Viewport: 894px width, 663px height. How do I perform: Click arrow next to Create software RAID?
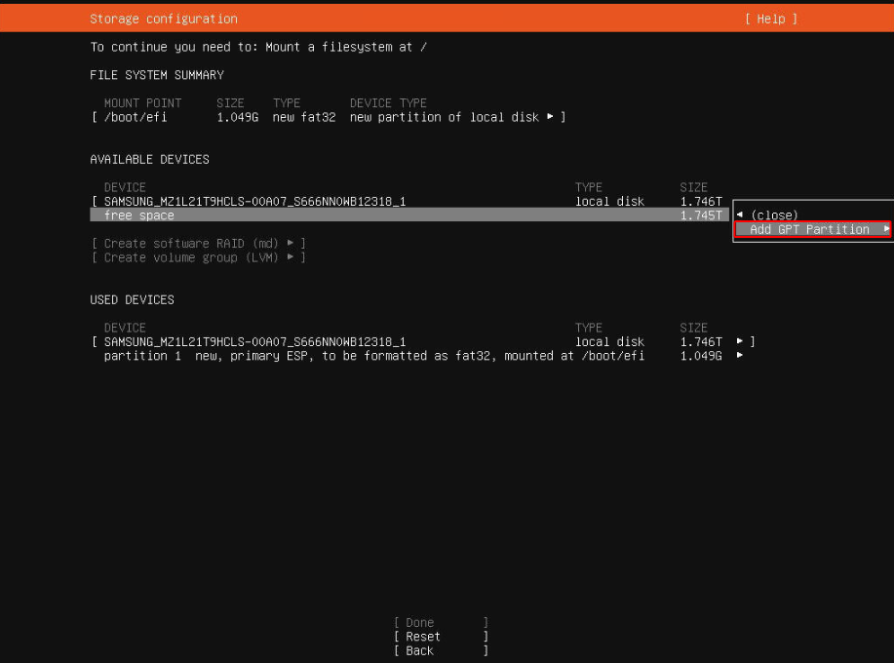coord(291,243)
